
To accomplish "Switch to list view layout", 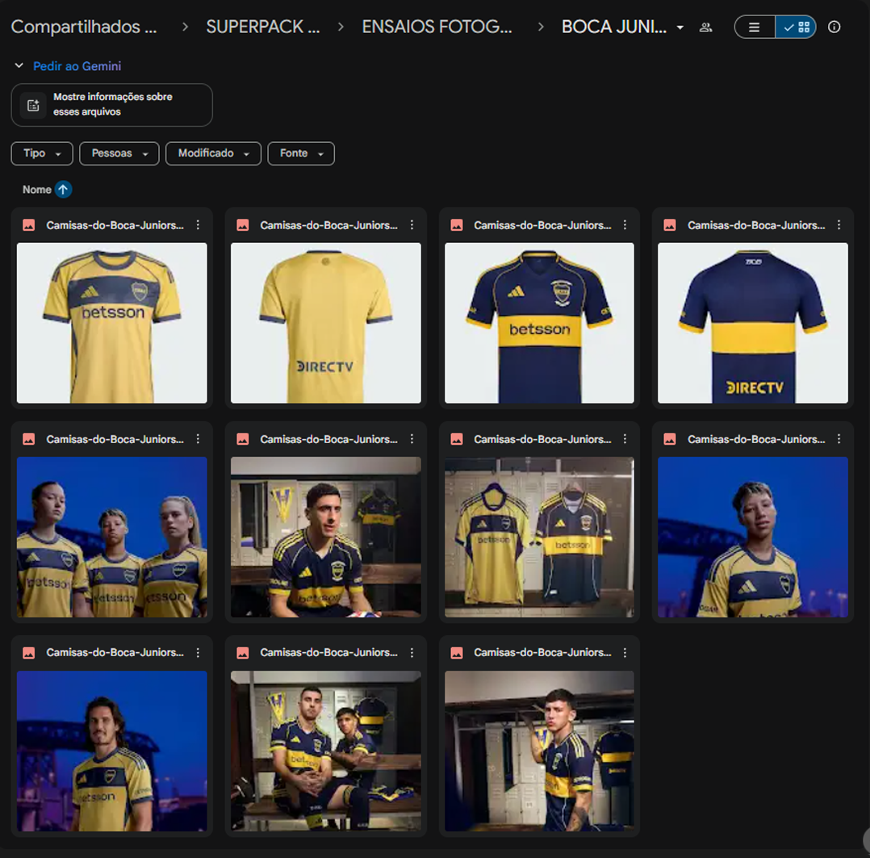I will click(755, 27).
